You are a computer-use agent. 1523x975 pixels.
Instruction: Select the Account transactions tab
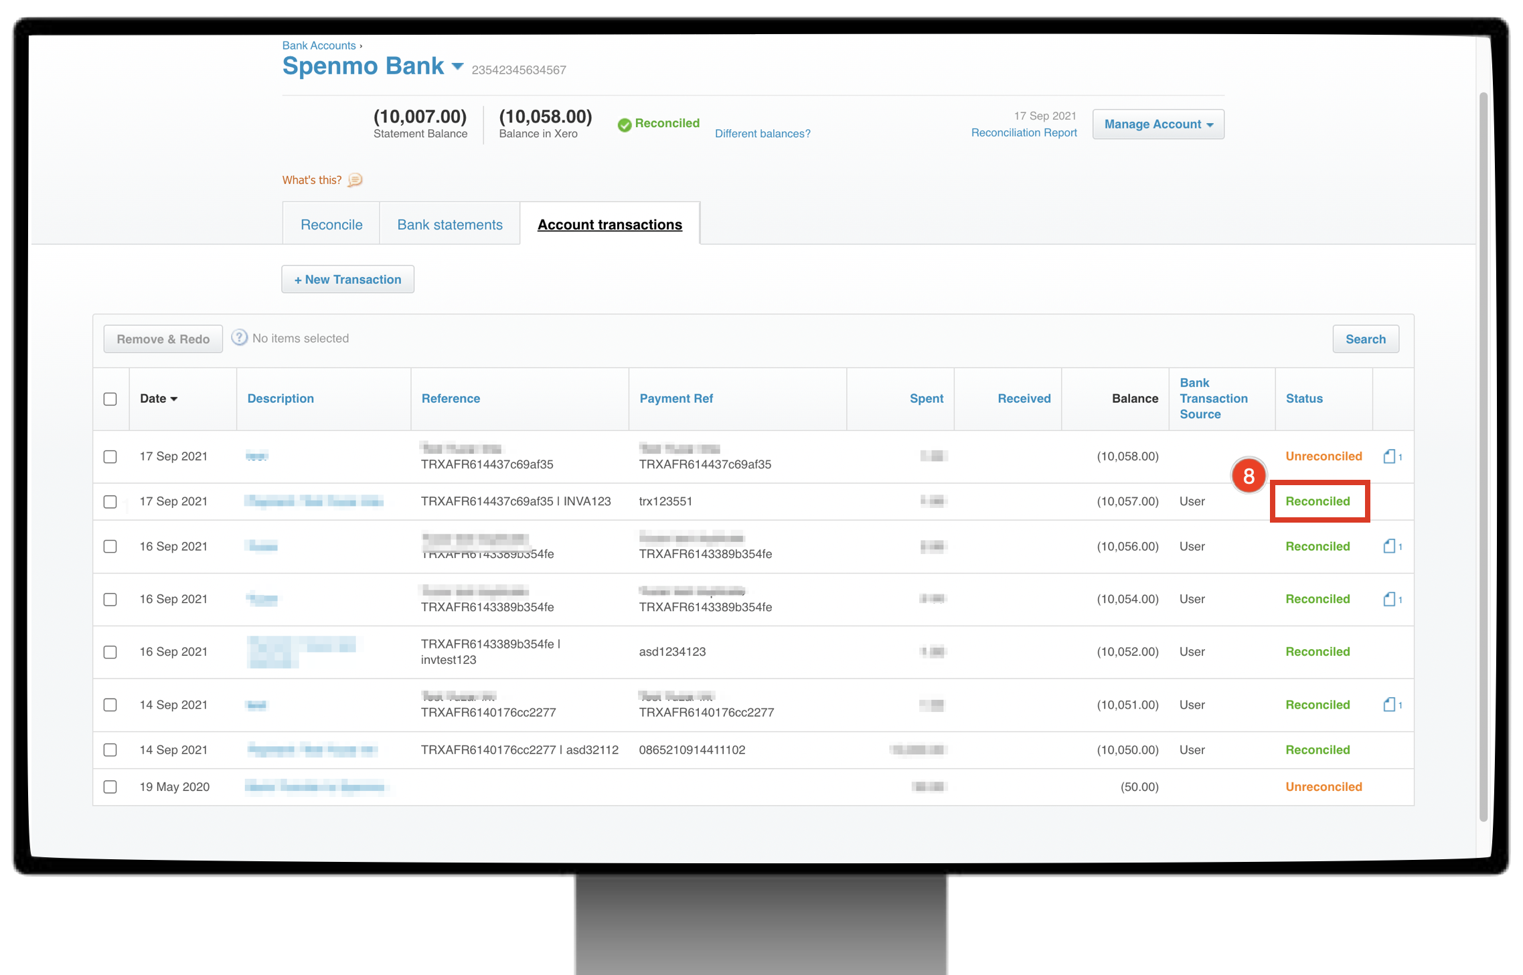610,224
